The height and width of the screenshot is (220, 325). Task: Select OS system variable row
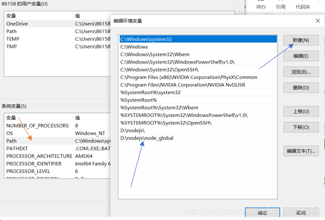(x=57, y=133)
